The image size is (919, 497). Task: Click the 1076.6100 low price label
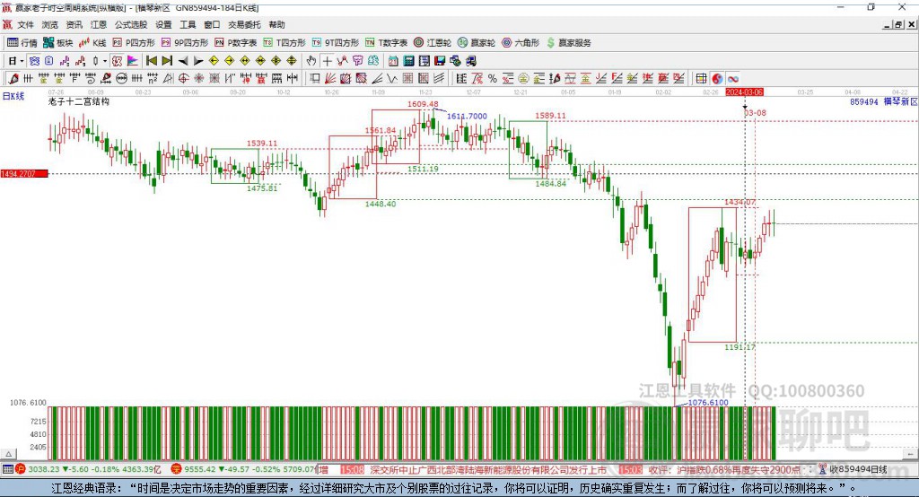pyautogui.click(x=708, y=403)
